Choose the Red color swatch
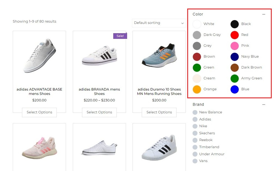This screenshot has height=171, width=280. pyautogui.click(x=234, y=35)
